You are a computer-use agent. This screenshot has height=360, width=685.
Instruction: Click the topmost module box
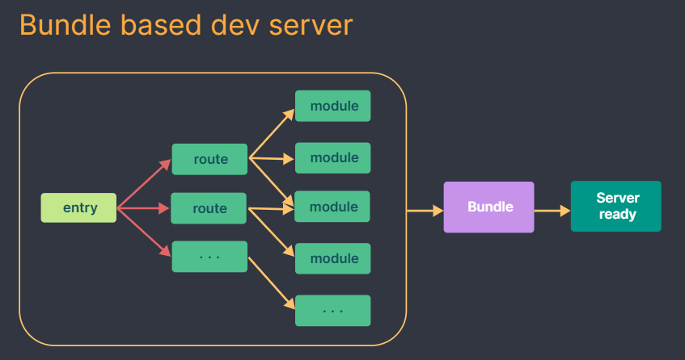[x=332, y=107]
